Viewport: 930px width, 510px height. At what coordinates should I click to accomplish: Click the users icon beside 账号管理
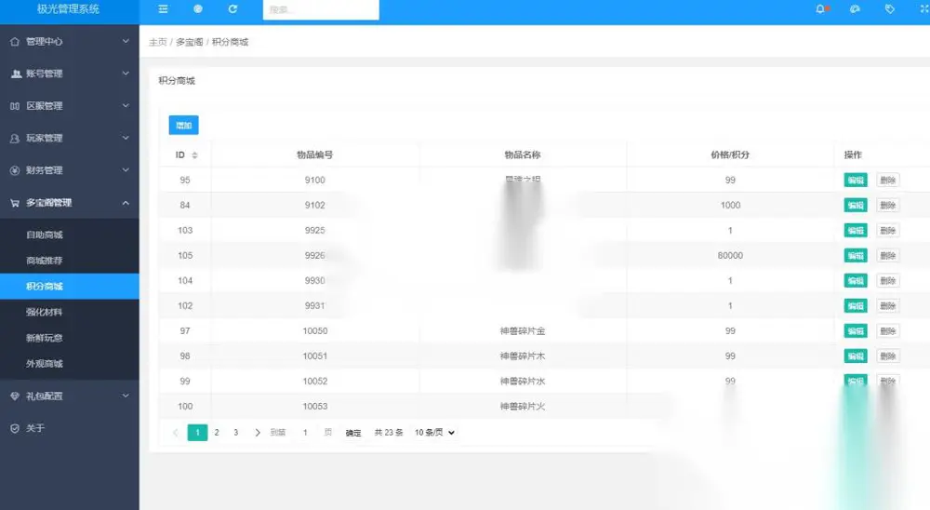(16, 74)
